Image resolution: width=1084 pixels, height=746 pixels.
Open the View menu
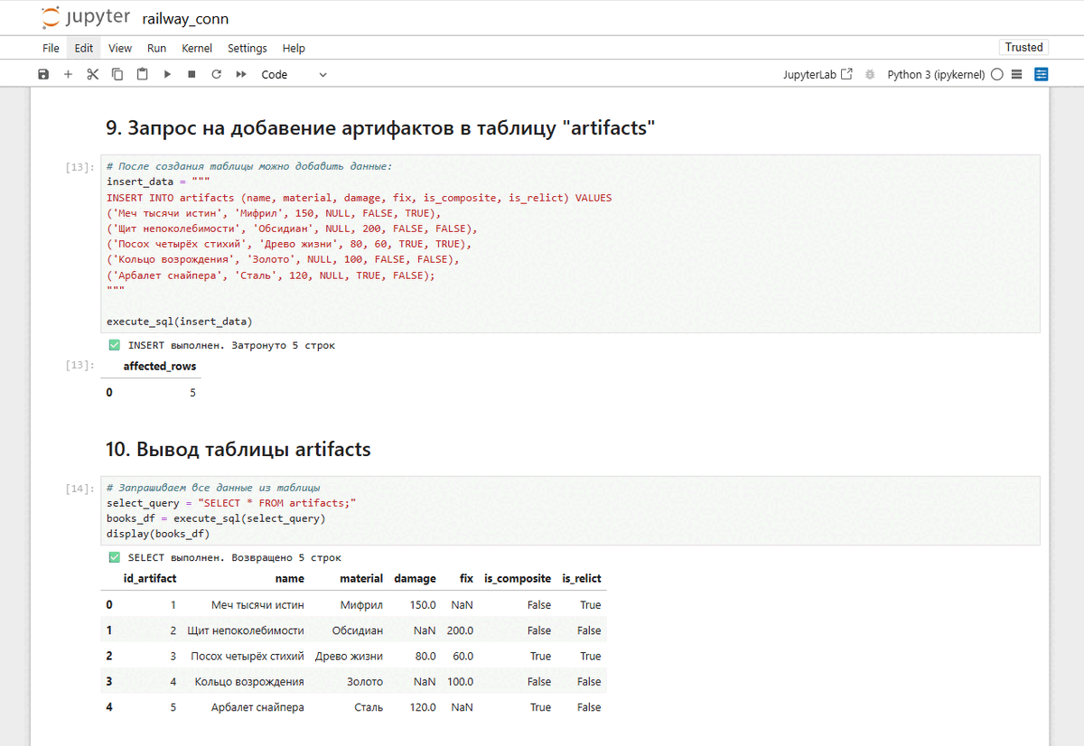(x=120, y=49)
